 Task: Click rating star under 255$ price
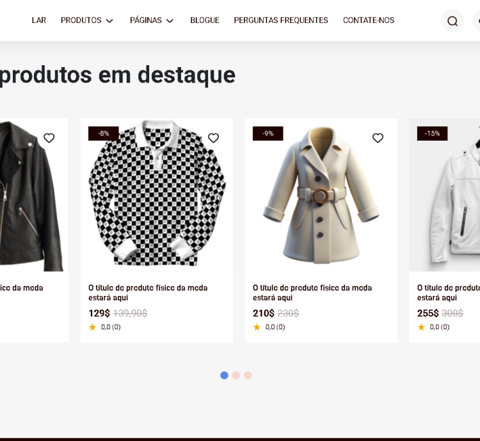tap(421, 327)
